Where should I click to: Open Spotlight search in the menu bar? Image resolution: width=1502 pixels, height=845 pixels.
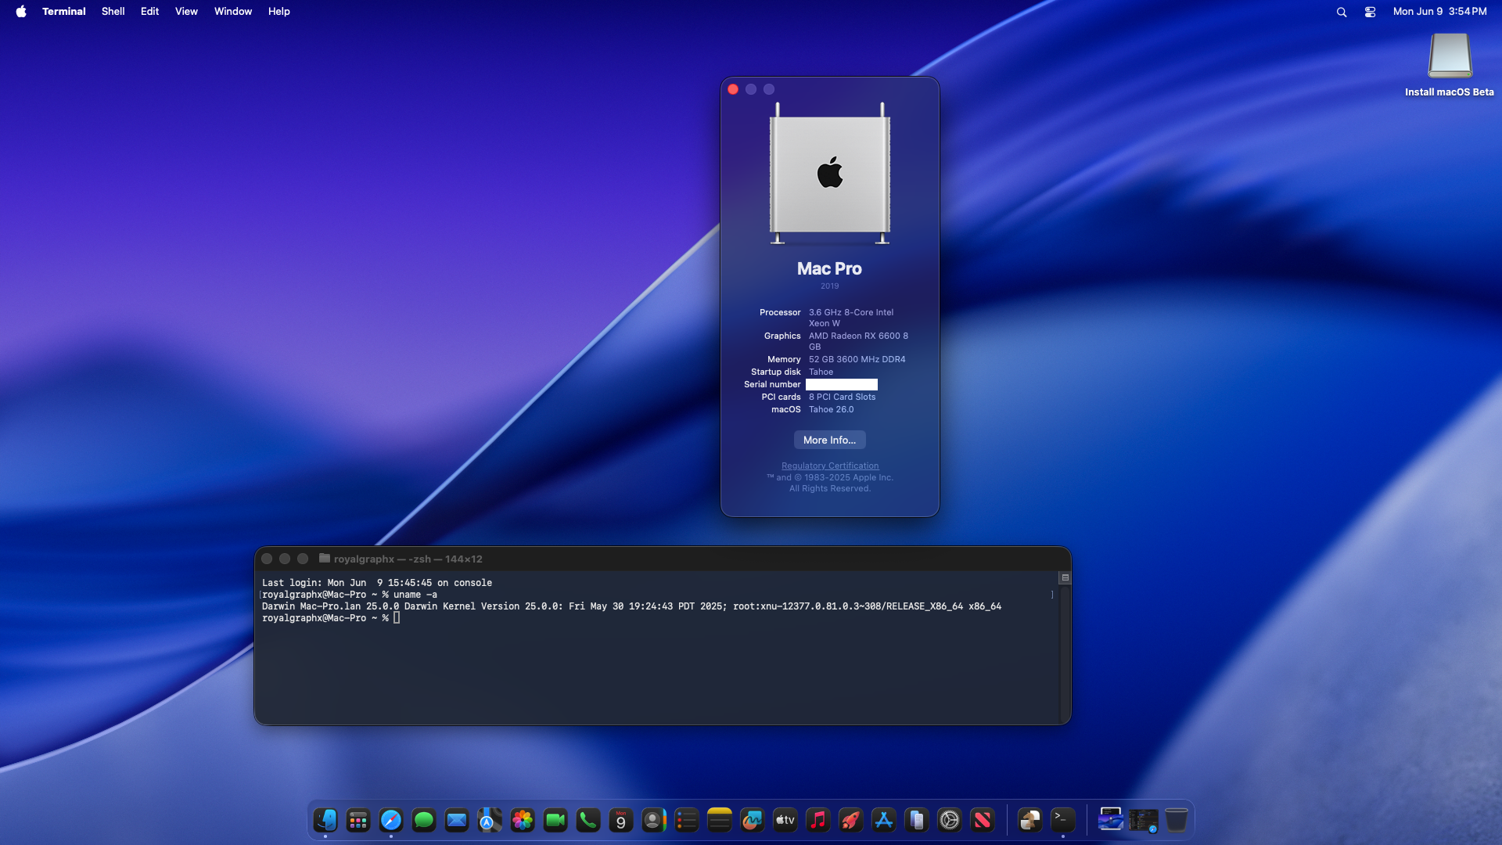[1342, 12]
